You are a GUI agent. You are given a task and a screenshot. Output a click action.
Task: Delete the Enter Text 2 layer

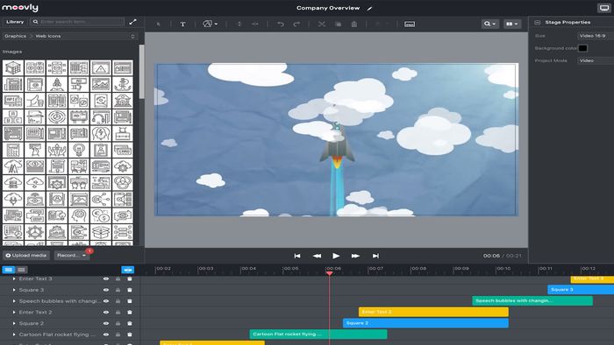[130, 313]
